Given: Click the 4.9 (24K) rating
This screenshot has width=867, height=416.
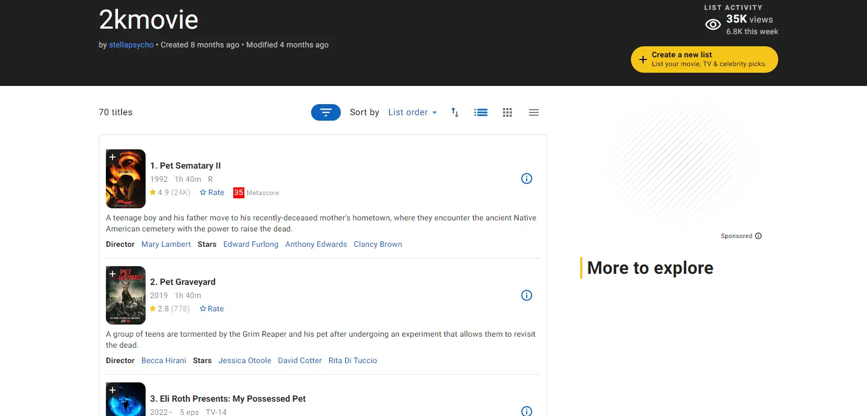Looking at the screenshot, I should (x=170, y=192).
